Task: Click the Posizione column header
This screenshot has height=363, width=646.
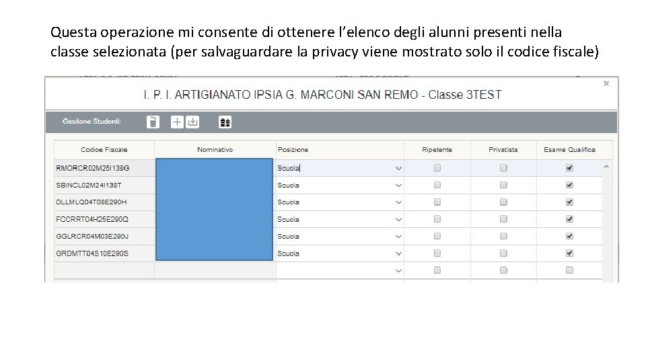Action: pyautogui.click(x=293, y=150)
